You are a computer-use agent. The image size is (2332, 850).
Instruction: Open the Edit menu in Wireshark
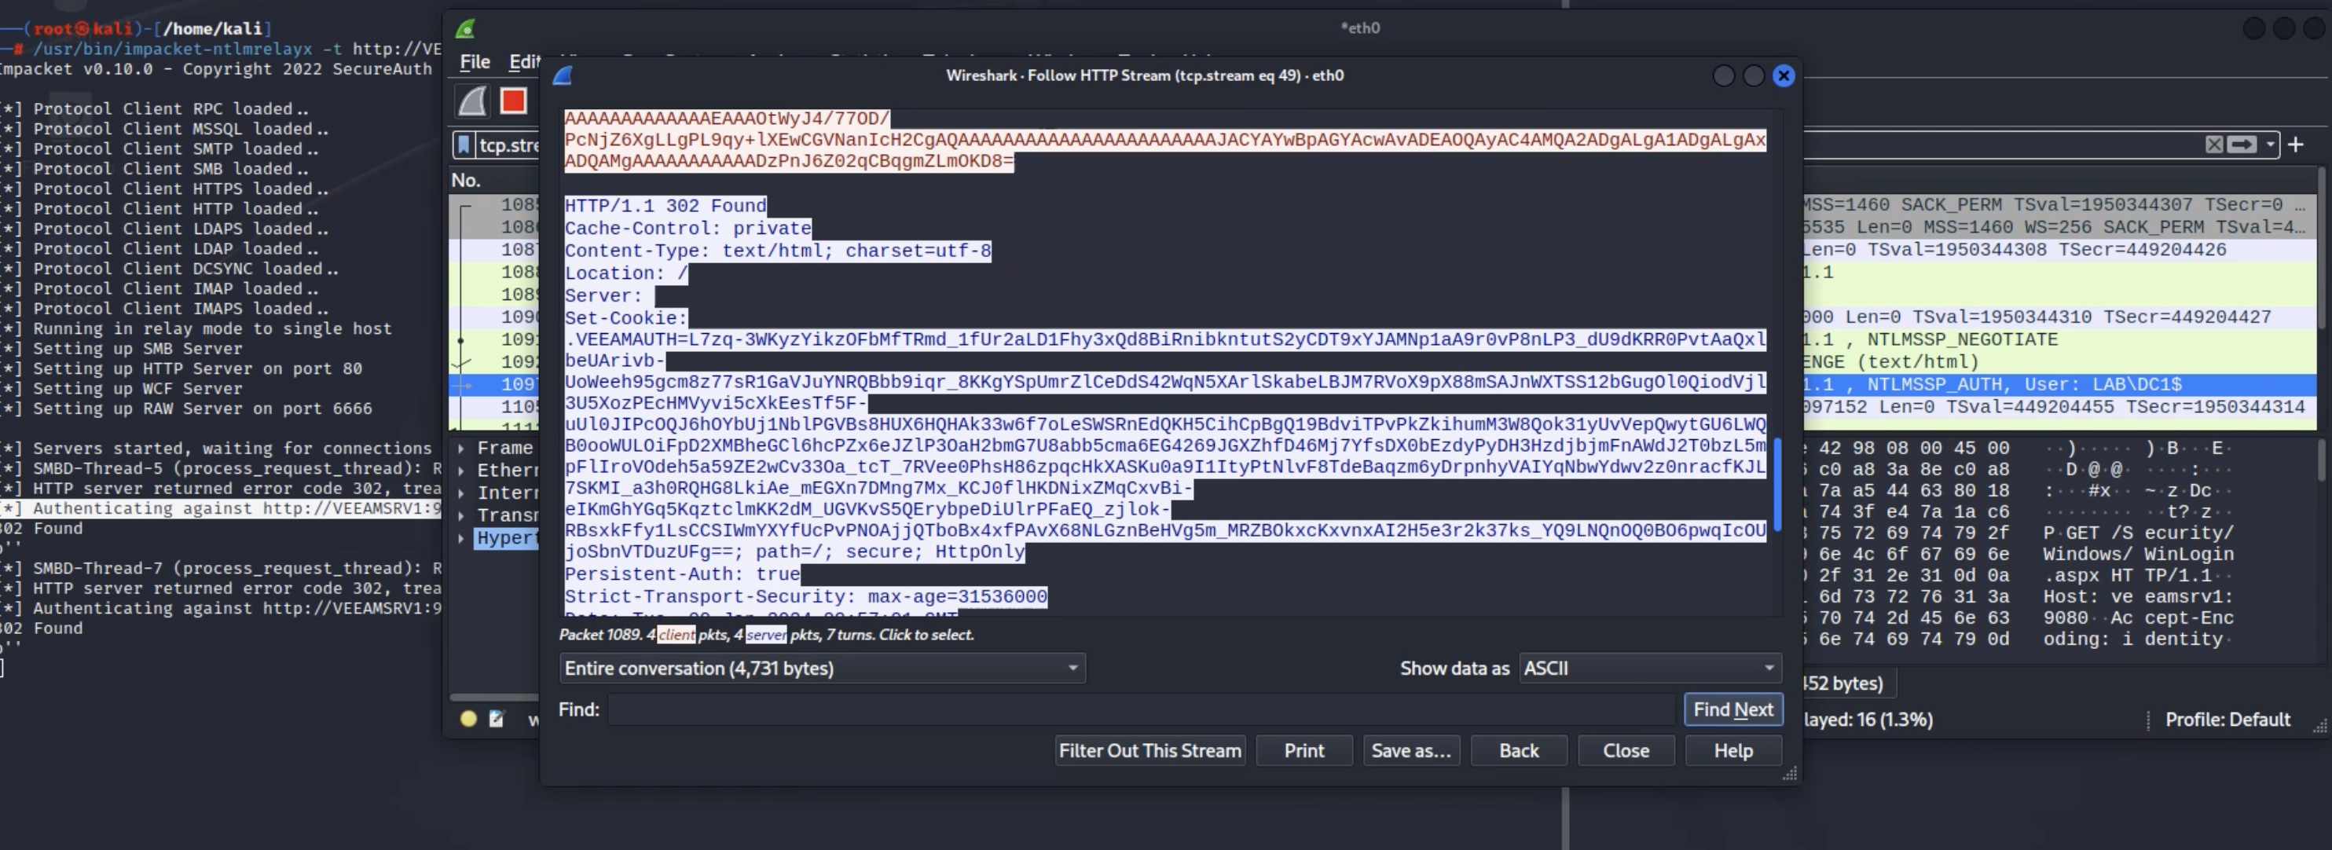(524, 61)
